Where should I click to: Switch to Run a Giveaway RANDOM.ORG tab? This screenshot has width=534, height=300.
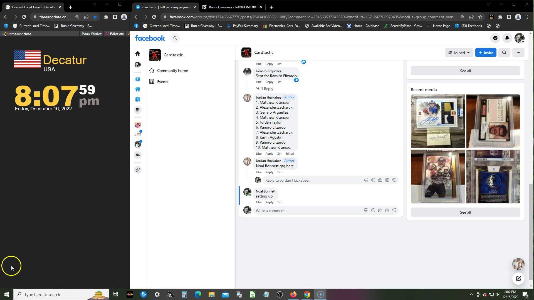233,7
